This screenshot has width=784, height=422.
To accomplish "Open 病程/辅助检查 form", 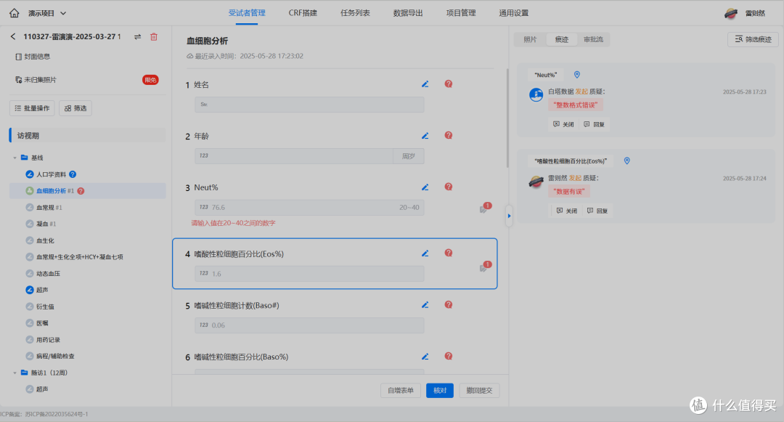I will coord(55,356).
